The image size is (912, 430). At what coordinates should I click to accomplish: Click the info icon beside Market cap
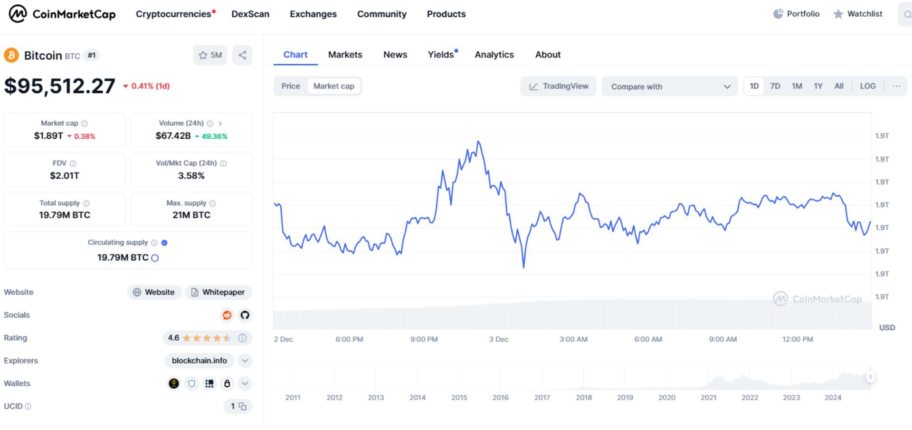(x=85, y=124)
